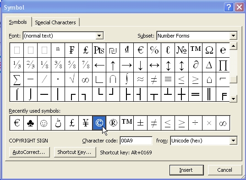Open the Shortcut Key dialog
The width and height of the screenshot is (246, 180).
[x=75, y=152]
